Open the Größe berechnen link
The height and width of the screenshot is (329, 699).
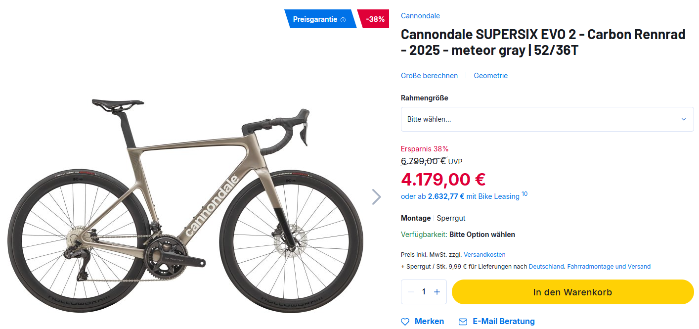[429, 76]
